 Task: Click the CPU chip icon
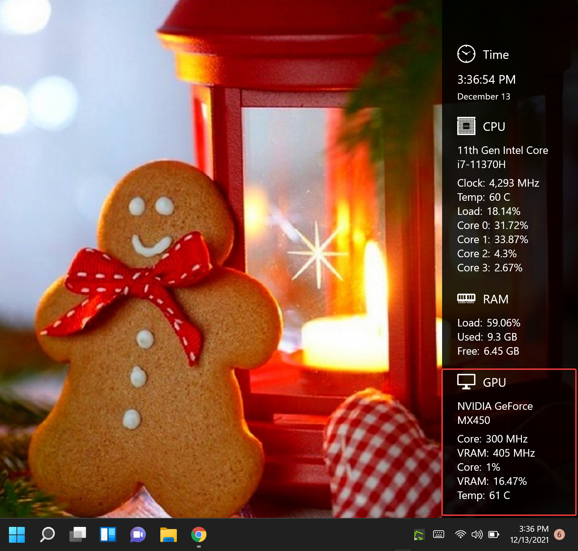466,126
